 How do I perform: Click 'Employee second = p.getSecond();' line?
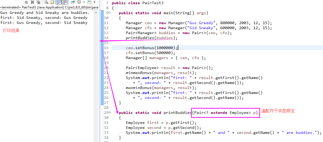(x=163, y=128)
